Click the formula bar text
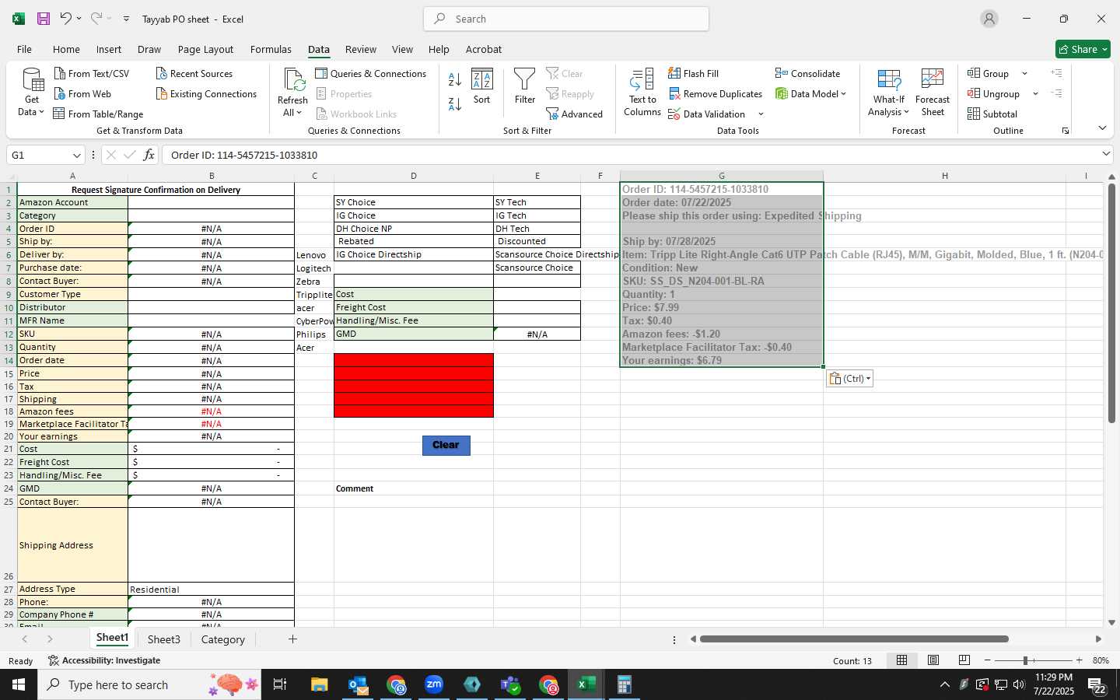The height and width of the screenshot is (700, 1120). (x=244, y=155)
